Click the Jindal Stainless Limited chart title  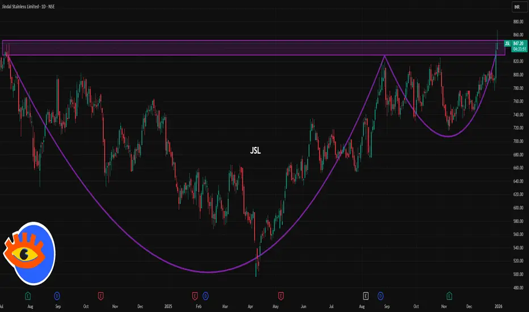tap(28, 7)
